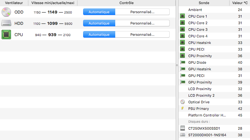Image resolution: width=250 pixels, height=140 pixels.
Task: Select the CPU Core 1 sensor label
Action: click(x=197, y=16)
